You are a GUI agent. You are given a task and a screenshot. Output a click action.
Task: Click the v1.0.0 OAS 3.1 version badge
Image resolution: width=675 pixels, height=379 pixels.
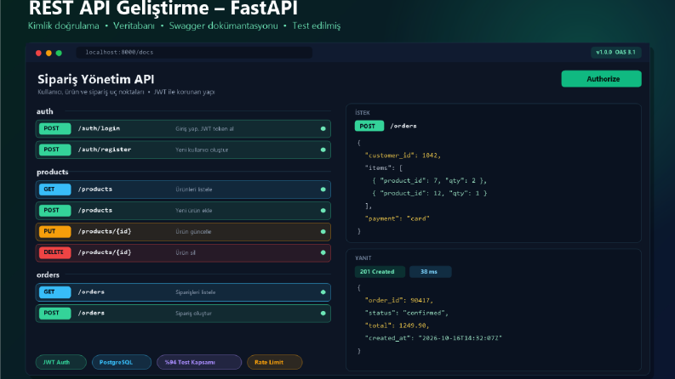click(615, 53)
